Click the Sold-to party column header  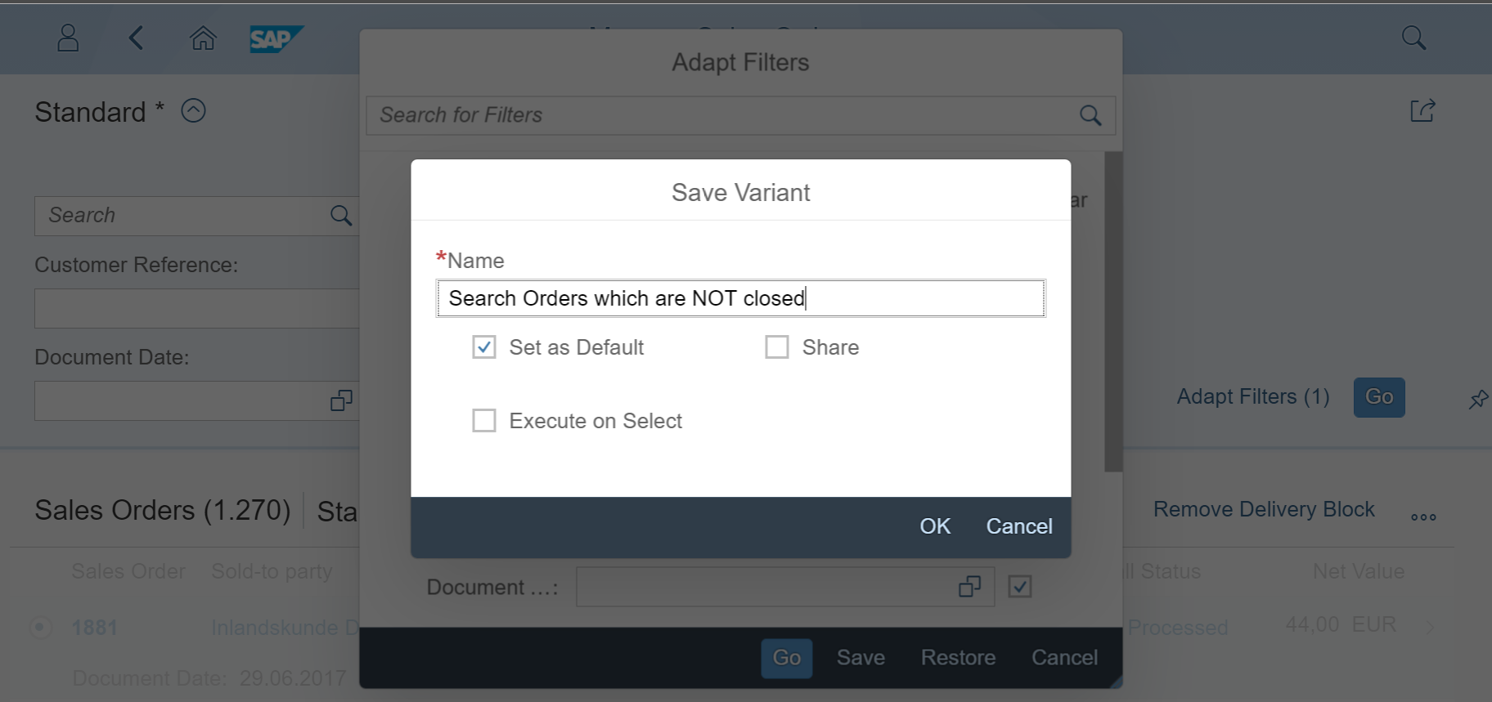click(272, 571)
